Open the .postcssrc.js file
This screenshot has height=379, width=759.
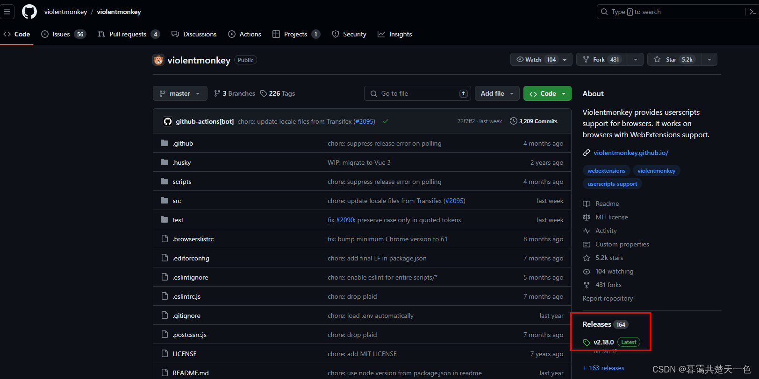click(189, 335)
